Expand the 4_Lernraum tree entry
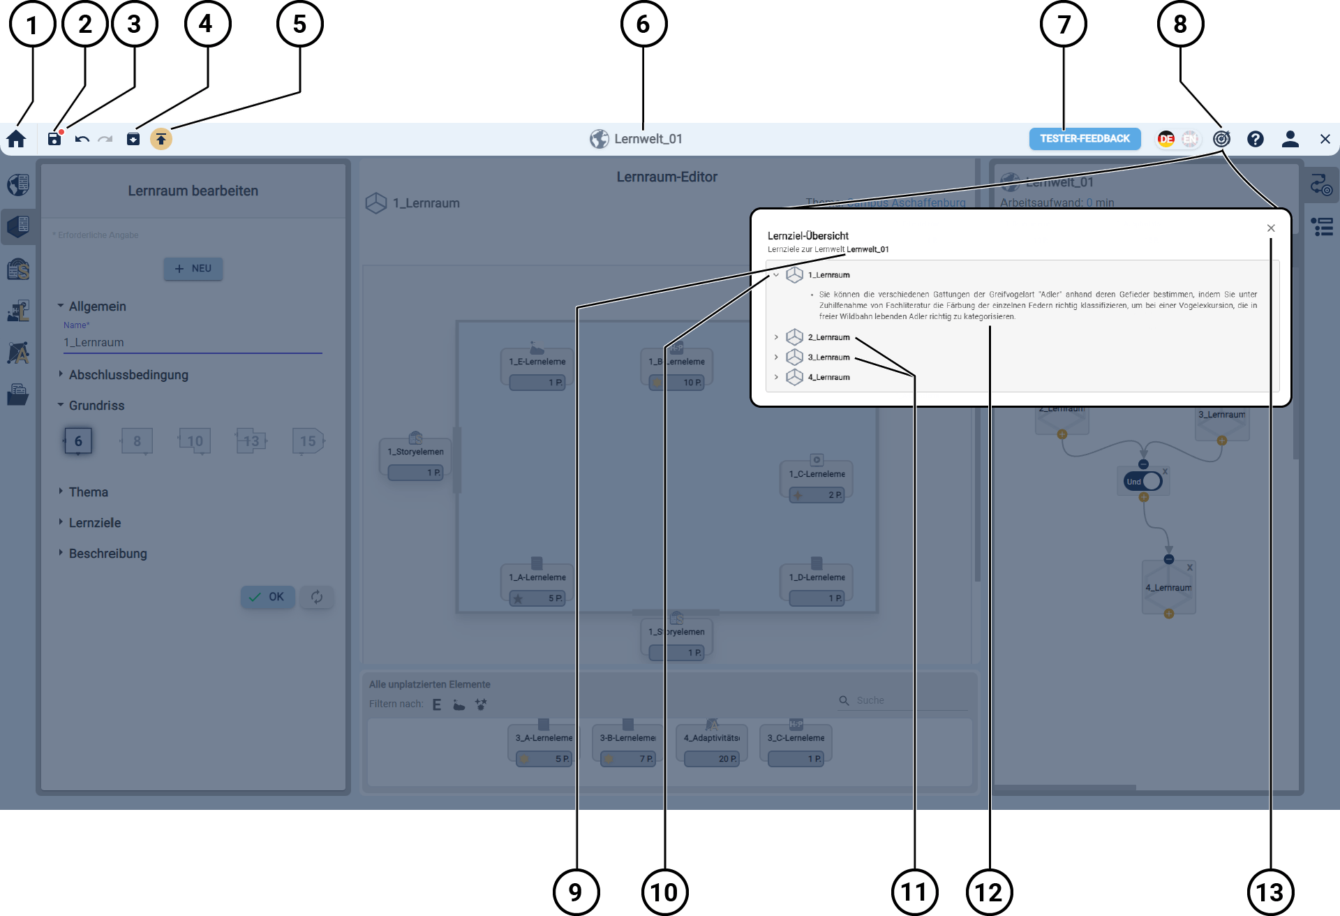Screen dimensions: 1340x916 (x=776, y=377)
